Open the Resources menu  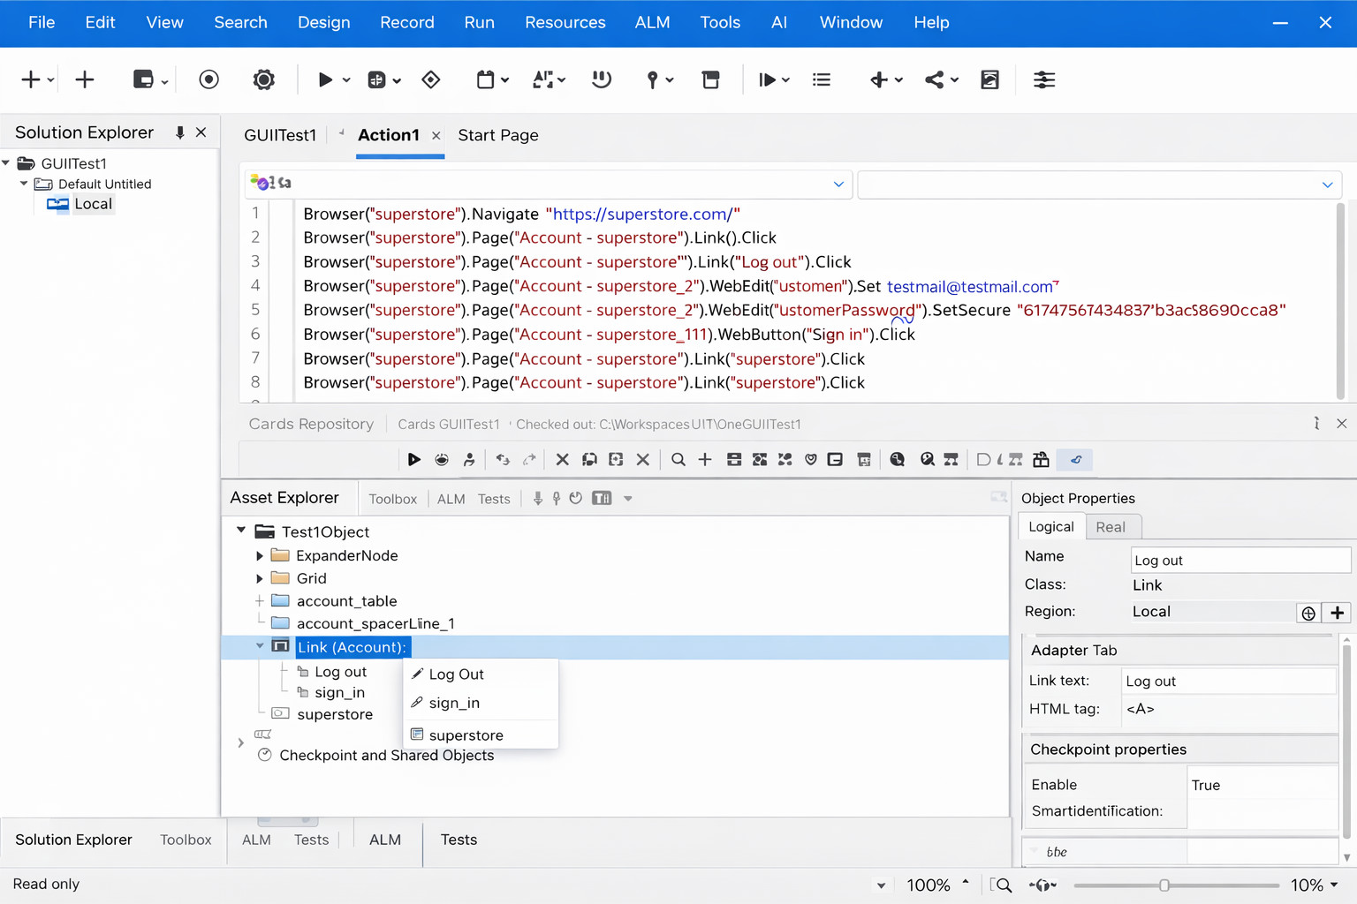pyautogui.click(x=565, y=23)
